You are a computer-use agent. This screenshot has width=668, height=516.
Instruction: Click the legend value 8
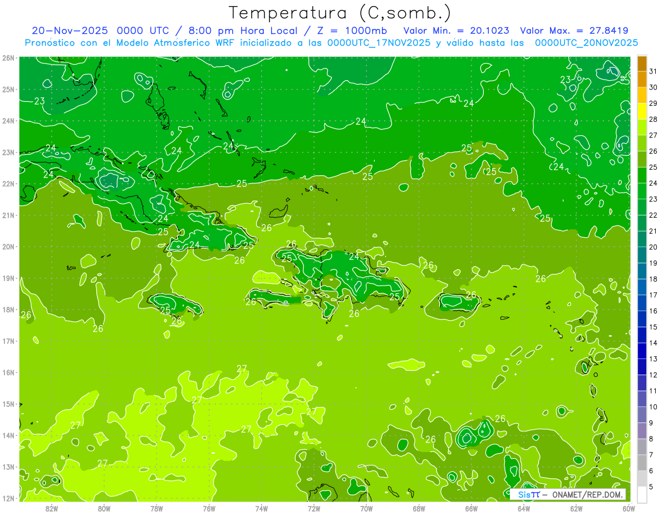(651, 439)
